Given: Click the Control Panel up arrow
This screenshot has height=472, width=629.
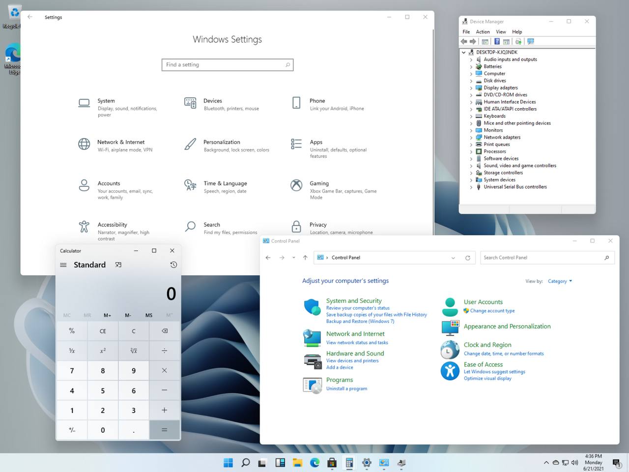Looking at the screenshot, I should coord(305,258).
